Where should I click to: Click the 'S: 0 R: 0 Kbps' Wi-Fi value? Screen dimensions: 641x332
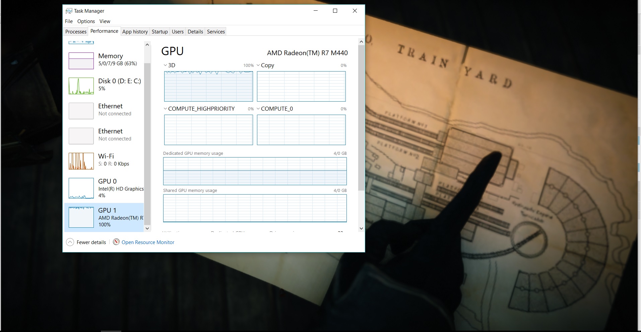[x=114, y=164]
